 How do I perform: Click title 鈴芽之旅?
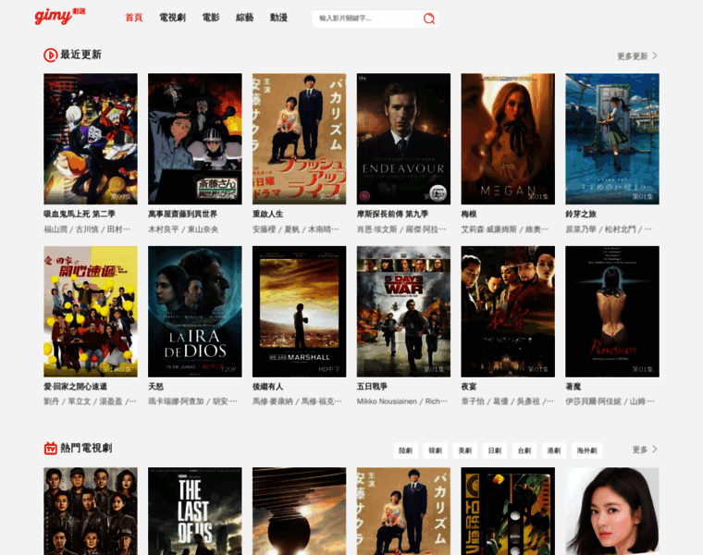click(x=581, y=214)
